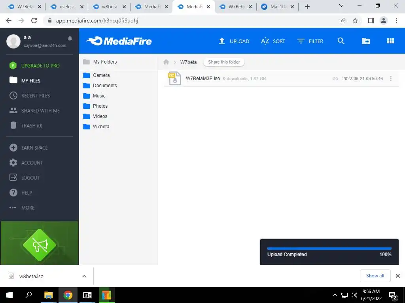Image resolution: width=405 pixels, height=303 pixels.
Task: Switch to the w8beta tab
Action: pos(109,7)
